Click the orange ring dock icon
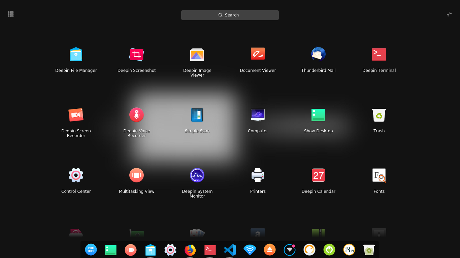460x258 pixels. tap(309, 250)
